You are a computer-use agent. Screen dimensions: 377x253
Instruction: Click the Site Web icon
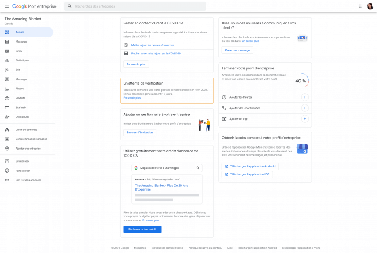coord(7,108)
